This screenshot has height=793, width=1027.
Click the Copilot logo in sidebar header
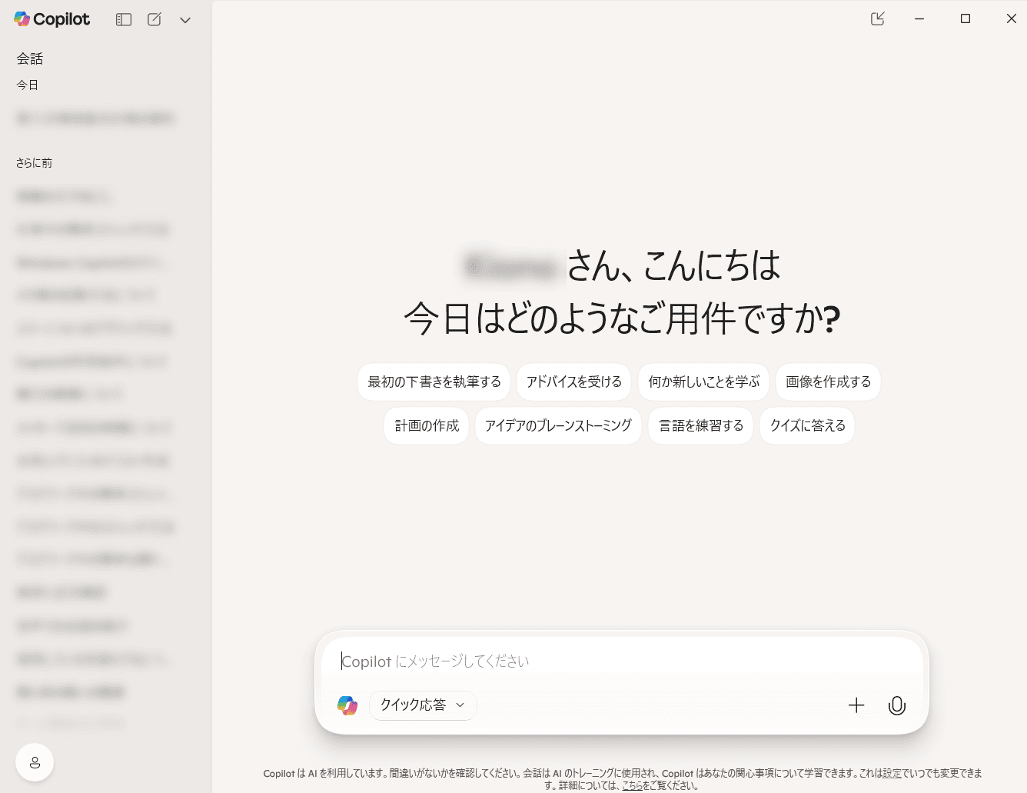coord(52,19)
